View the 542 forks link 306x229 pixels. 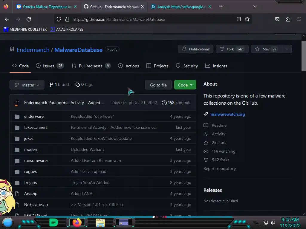pos(216,160)
